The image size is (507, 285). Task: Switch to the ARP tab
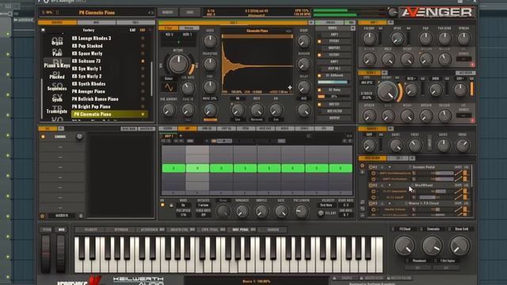click(x=187, y=128)
